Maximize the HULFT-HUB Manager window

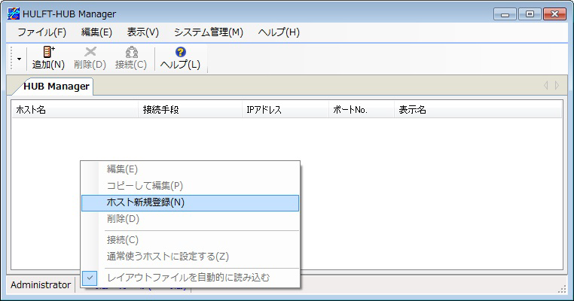[x=530, y=14]
